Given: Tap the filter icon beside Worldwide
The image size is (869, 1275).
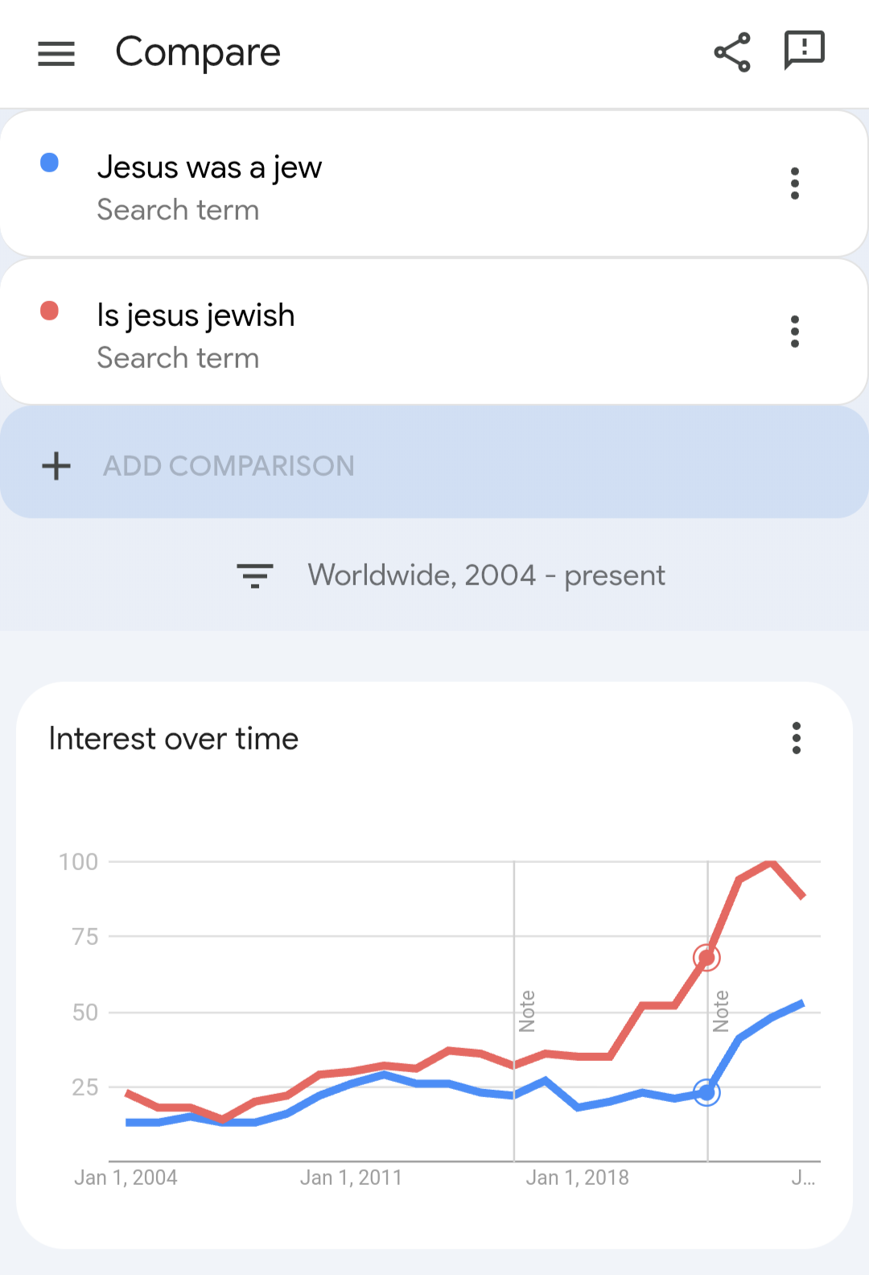Looking at the screenshot, I should tap(255, 576).
